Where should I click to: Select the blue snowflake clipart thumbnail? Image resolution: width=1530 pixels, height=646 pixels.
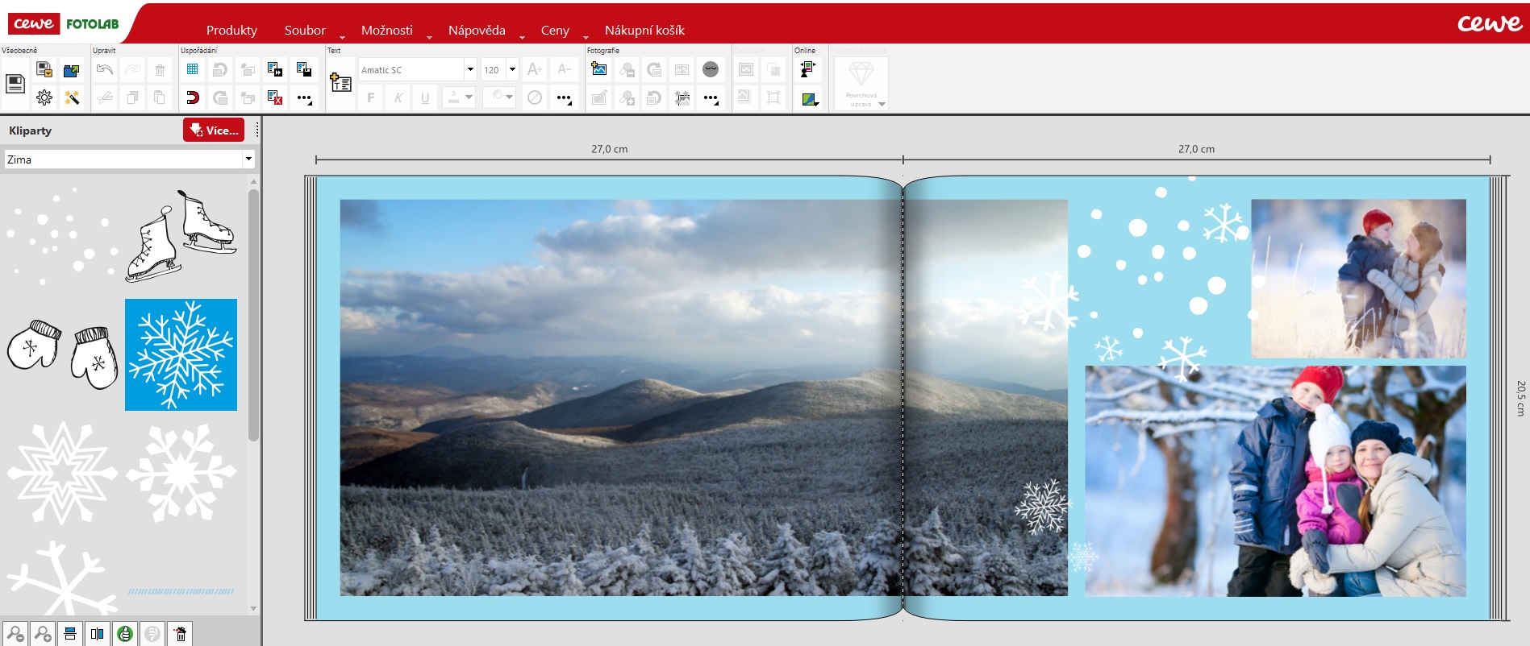pyautogui.click(x=181, y=354)
